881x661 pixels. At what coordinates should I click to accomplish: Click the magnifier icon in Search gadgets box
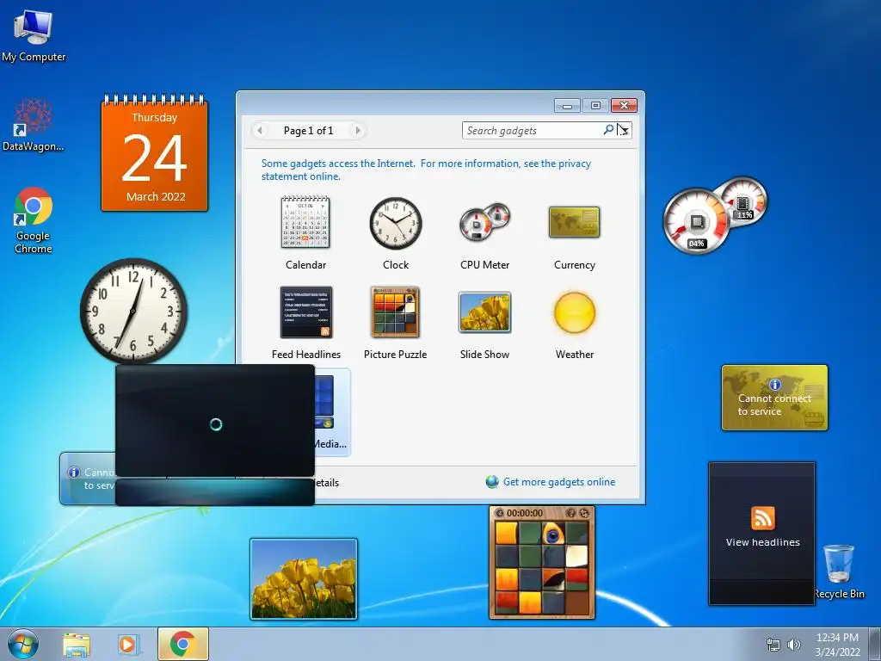click(x=608, y=131)
